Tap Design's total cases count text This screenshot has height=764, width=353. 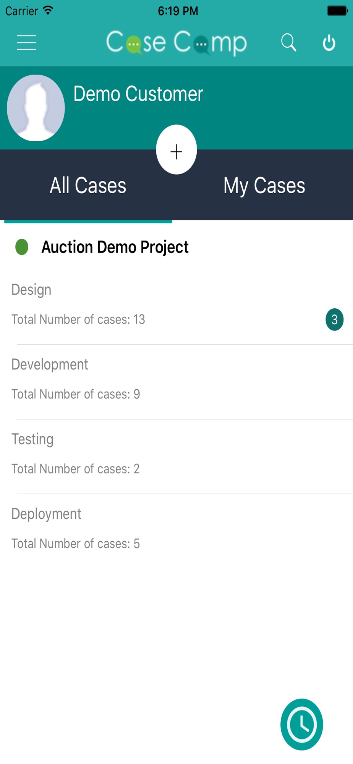point(78,319)
